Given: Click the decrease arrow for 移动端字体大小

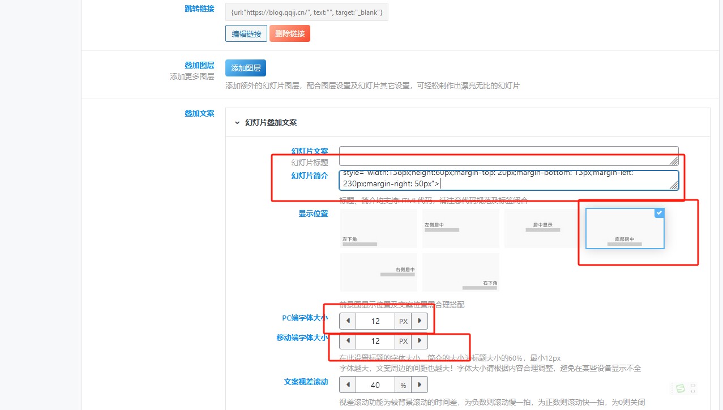Looking at the screenshot, I should pyautogui.click(x=347, y=341).
